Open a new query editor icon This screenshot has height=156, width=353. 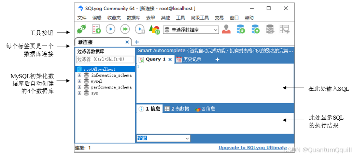click(x=96, y=29)
